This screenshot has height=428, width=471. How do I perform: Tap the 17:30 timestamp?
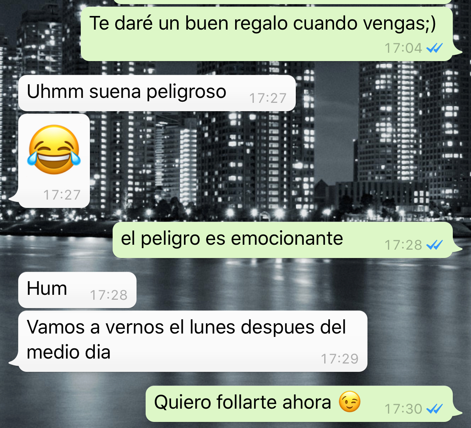403,409
